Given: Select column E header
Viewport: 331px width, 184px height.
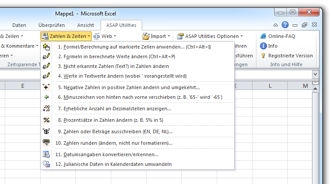Looking at the screenshot, I should [23, 86].
